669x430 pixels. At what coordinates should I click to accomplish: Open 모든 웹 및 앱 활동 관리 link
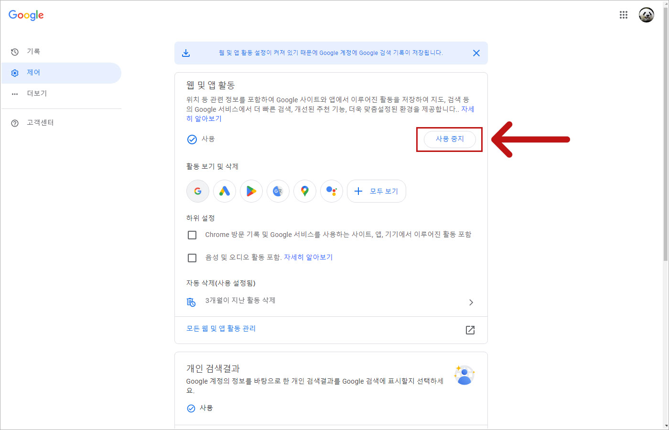(221, 328)
